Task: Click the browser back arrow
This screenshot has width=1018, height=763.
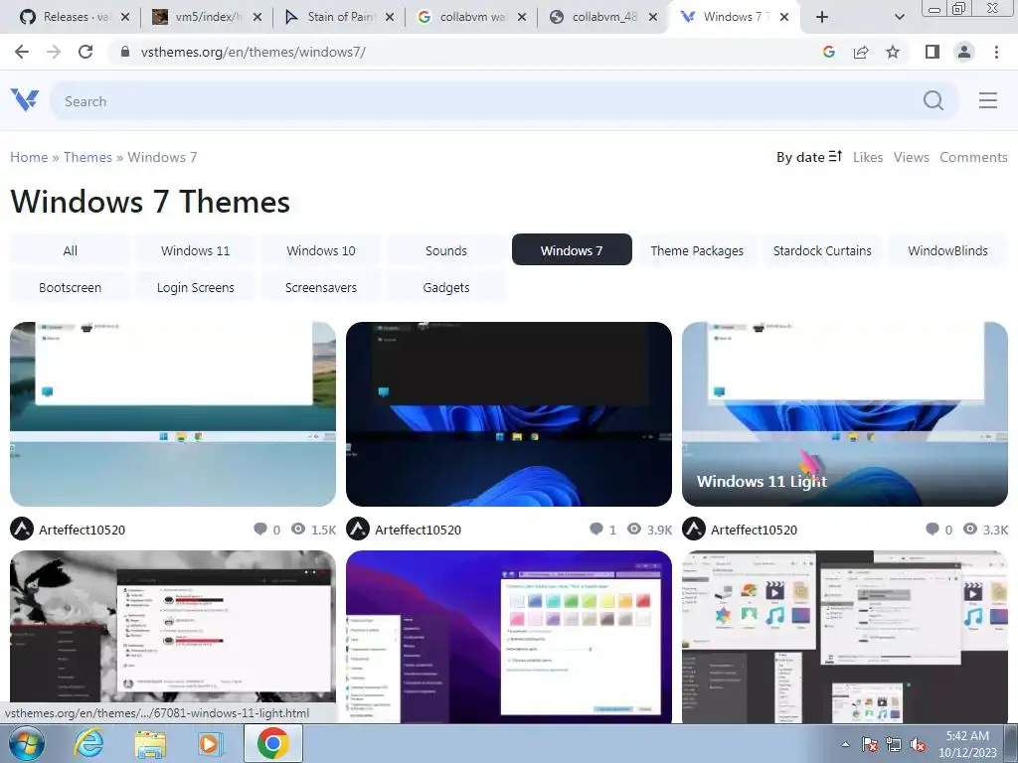Action: (x=22, y=52)
